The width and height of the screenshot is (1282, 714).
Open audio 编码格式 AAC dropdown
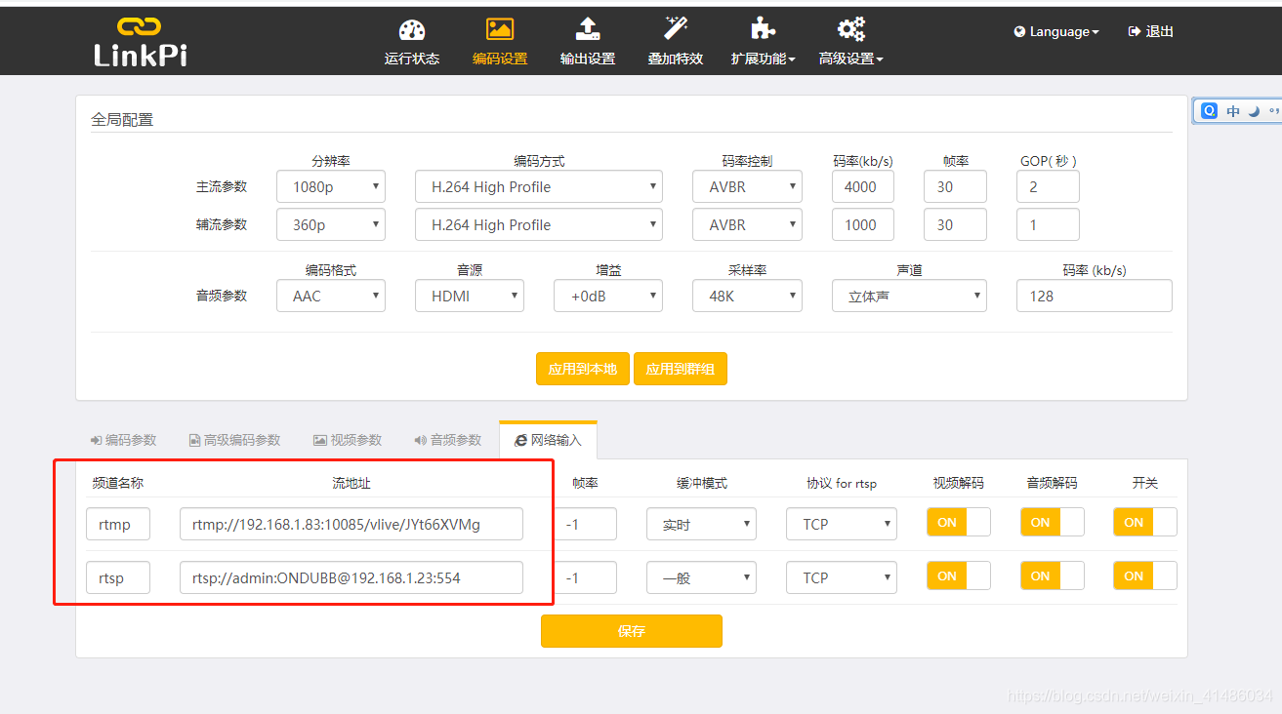331,296
